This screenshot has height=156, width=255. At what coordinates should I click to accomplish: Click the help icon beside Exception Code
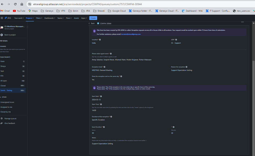(x=104, y=67)
